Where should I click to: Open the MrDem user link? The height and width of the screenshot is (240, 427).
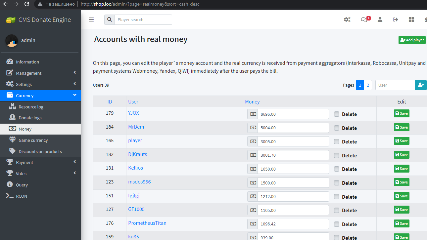tap(136, 127)
